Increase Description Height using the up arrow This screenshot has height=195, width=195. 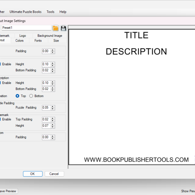click(53, 82)
